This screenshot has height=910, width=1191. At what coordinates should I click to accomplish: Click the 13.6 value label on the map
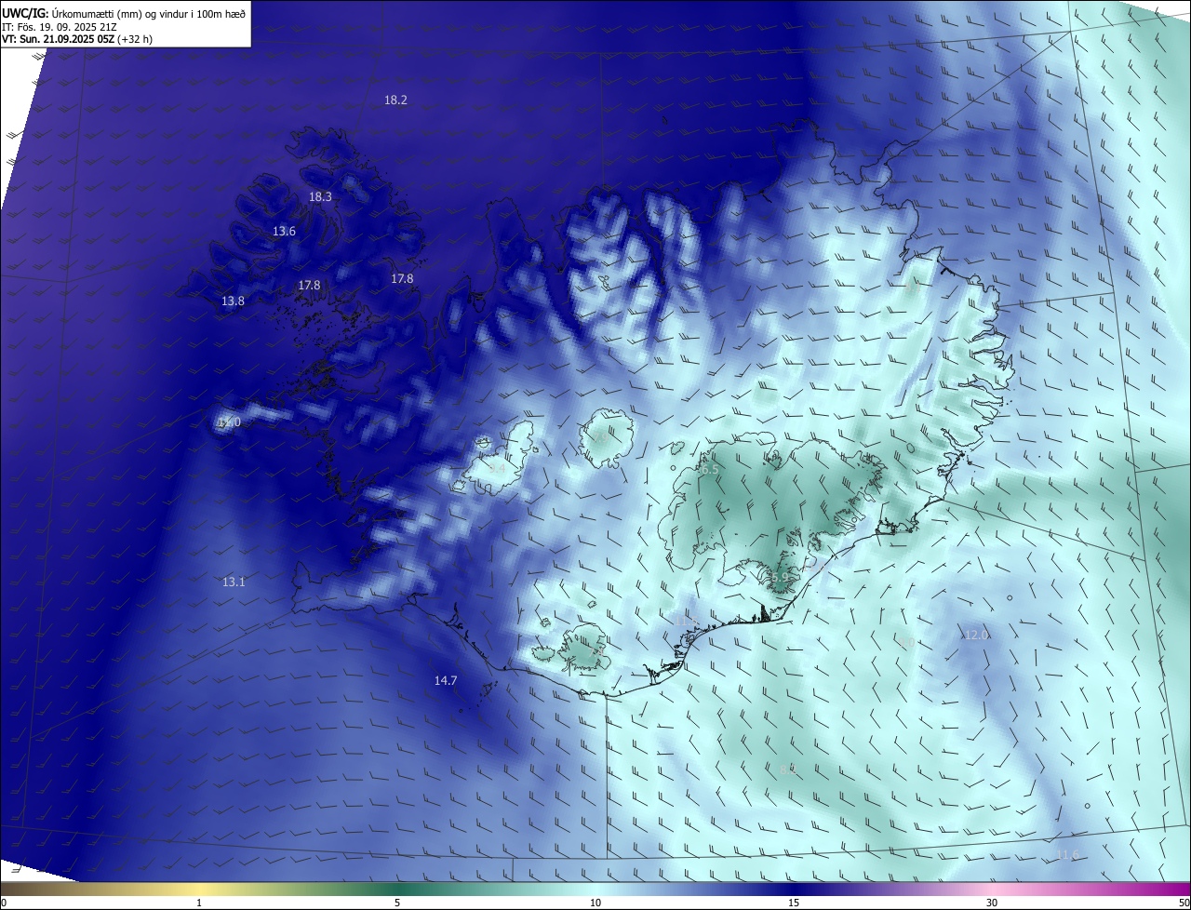(284, 232)
